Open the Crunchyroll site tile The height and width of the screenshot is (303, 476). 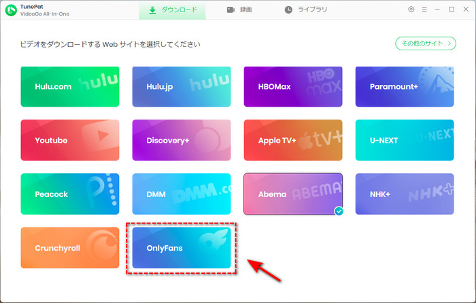70,248
